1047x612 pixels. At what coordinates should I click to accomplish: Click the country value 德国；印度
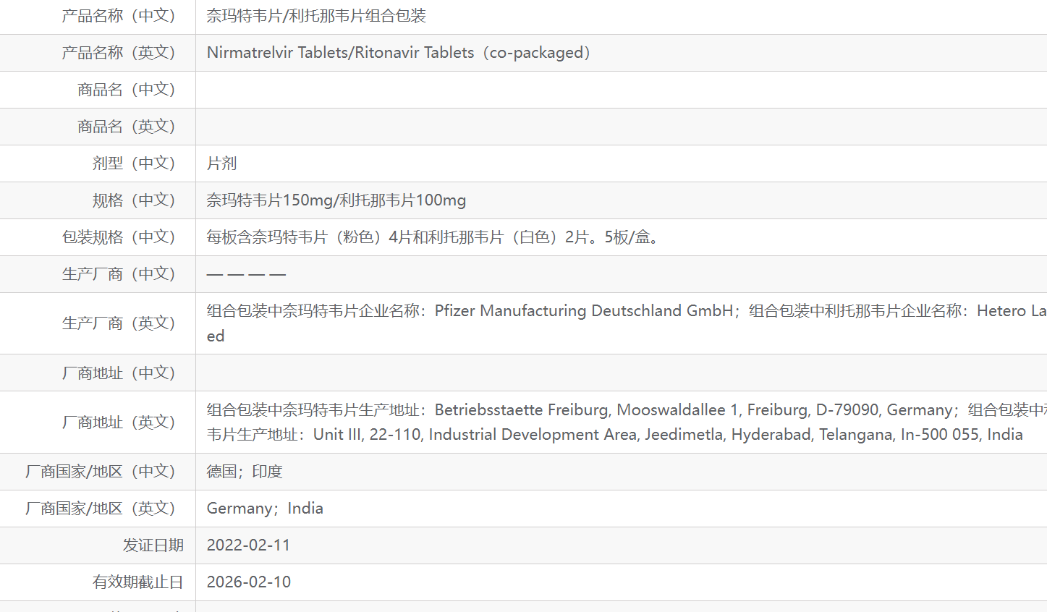[x=245, y=472]
